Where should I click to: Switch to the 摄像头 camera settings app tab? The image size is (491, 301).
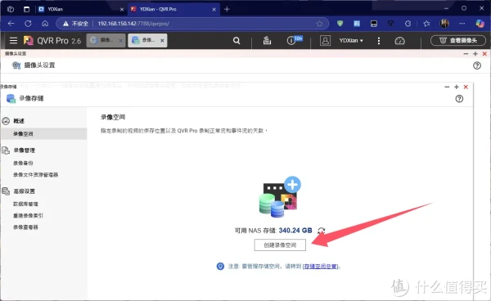[106, 40]
